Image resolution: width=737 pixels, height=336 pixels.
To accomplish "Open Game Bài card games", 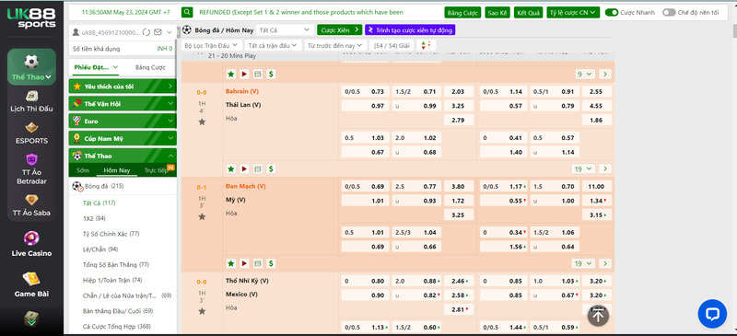I will (x=31, y=284).
